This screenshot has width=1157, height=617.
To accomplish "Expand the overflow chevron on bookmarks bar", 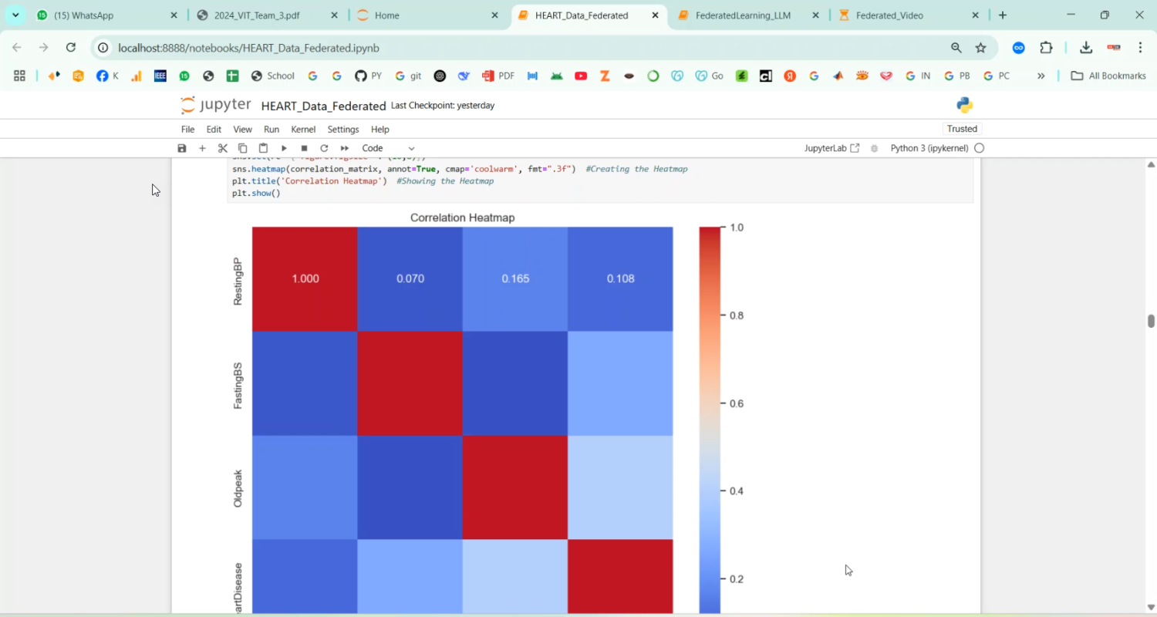I will tap(1041, 75).
